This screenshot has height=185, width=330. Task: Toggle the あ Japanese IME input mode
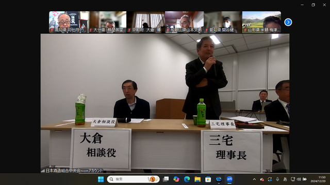pos(285,179)
